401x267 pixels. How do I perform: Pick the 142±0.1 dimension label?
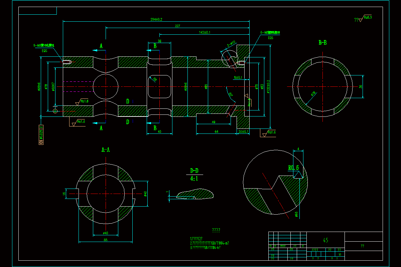205,32
